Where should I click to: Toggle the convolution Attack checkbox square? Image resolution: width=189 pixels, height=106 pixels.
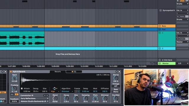point(22,88)
